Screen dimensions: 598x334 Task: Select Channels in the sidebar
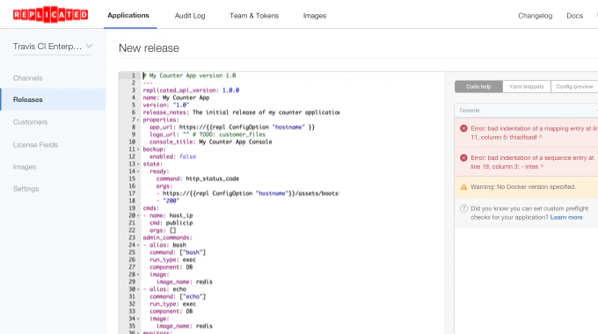tap(27, 78)
